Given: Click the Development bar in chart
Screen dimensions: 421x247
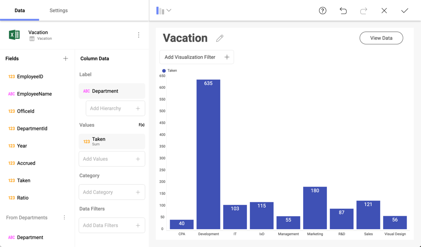Looking at the screenshot, I should pyautogui.click(x=208, y=154).
